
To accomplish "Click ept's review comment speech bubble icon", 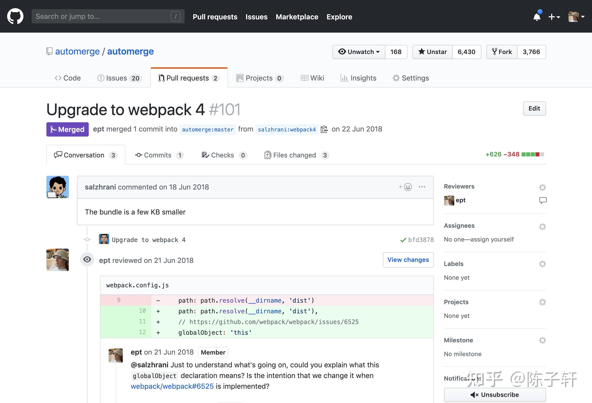I will [x=543, y=200].
